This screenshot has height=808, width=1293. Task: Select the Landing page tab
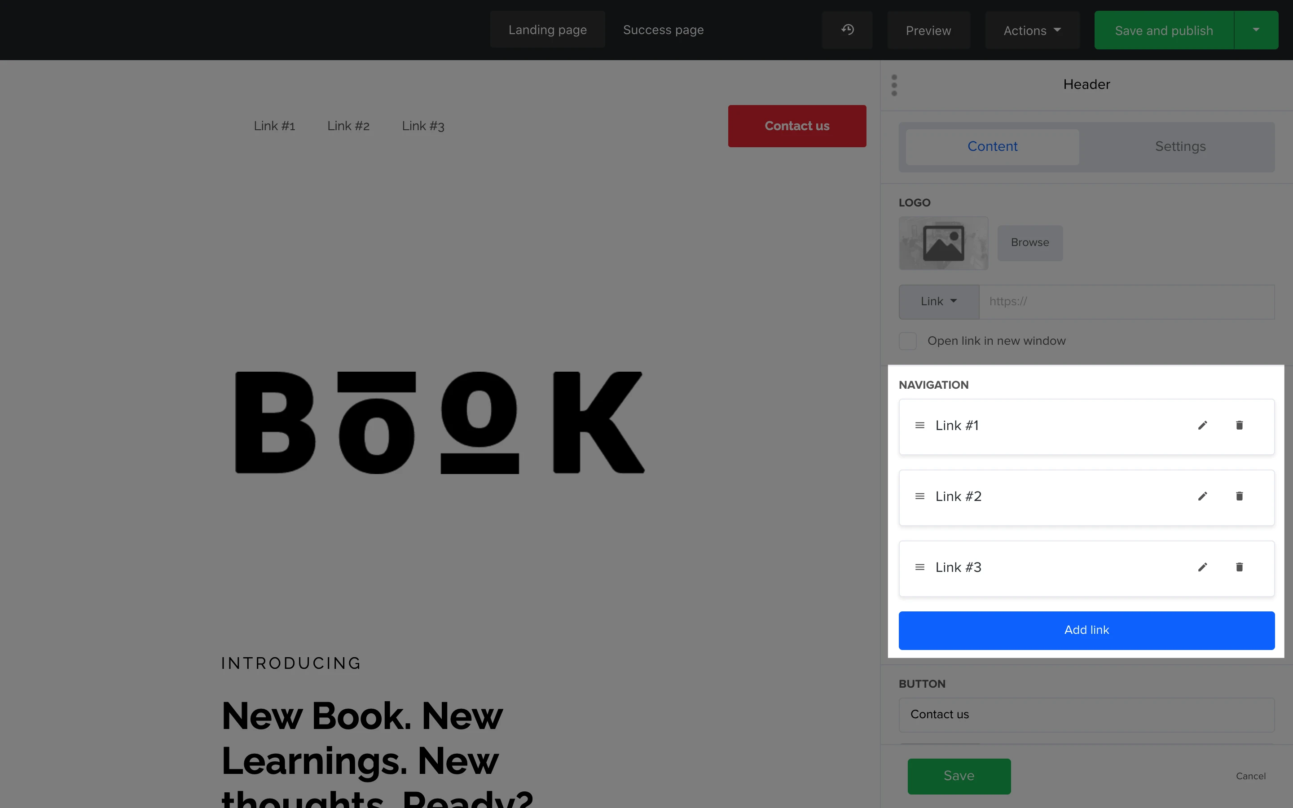(547, 30)
